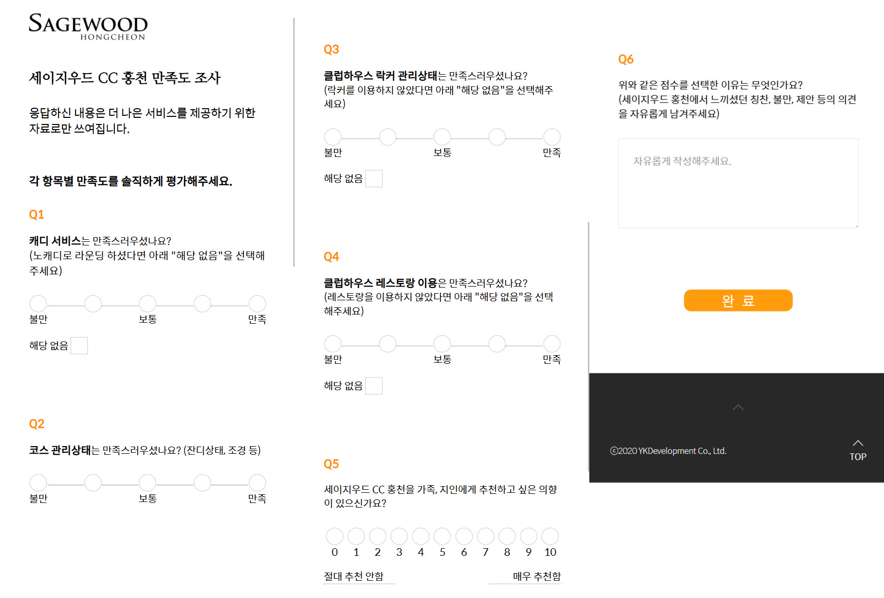Select 보통 for Q3 locker condition
884x598 pixels.
point(441,136)
